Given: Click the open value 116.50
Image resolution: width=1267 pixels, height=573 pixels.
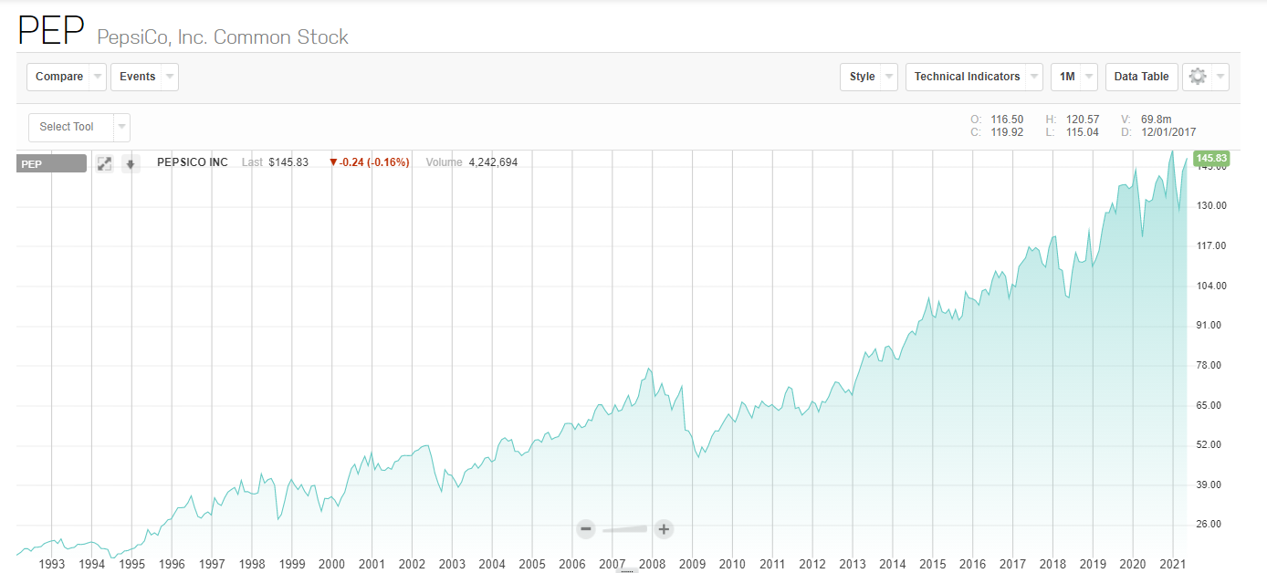Looking at the screenshot, I should click(1005, 120).
